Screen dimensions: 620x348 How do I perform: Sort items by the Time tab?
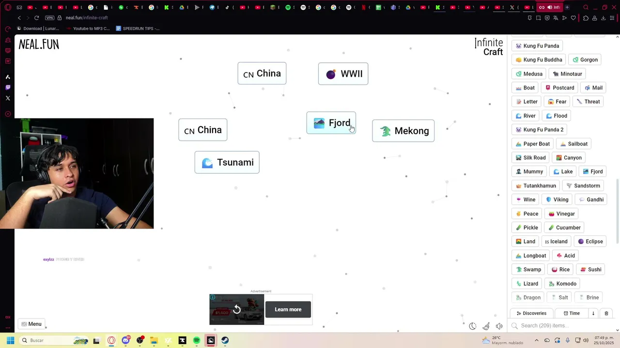572,313
